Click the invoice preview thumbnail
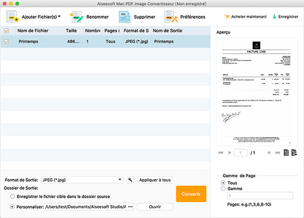304x218 pixels. pos(257,92)
